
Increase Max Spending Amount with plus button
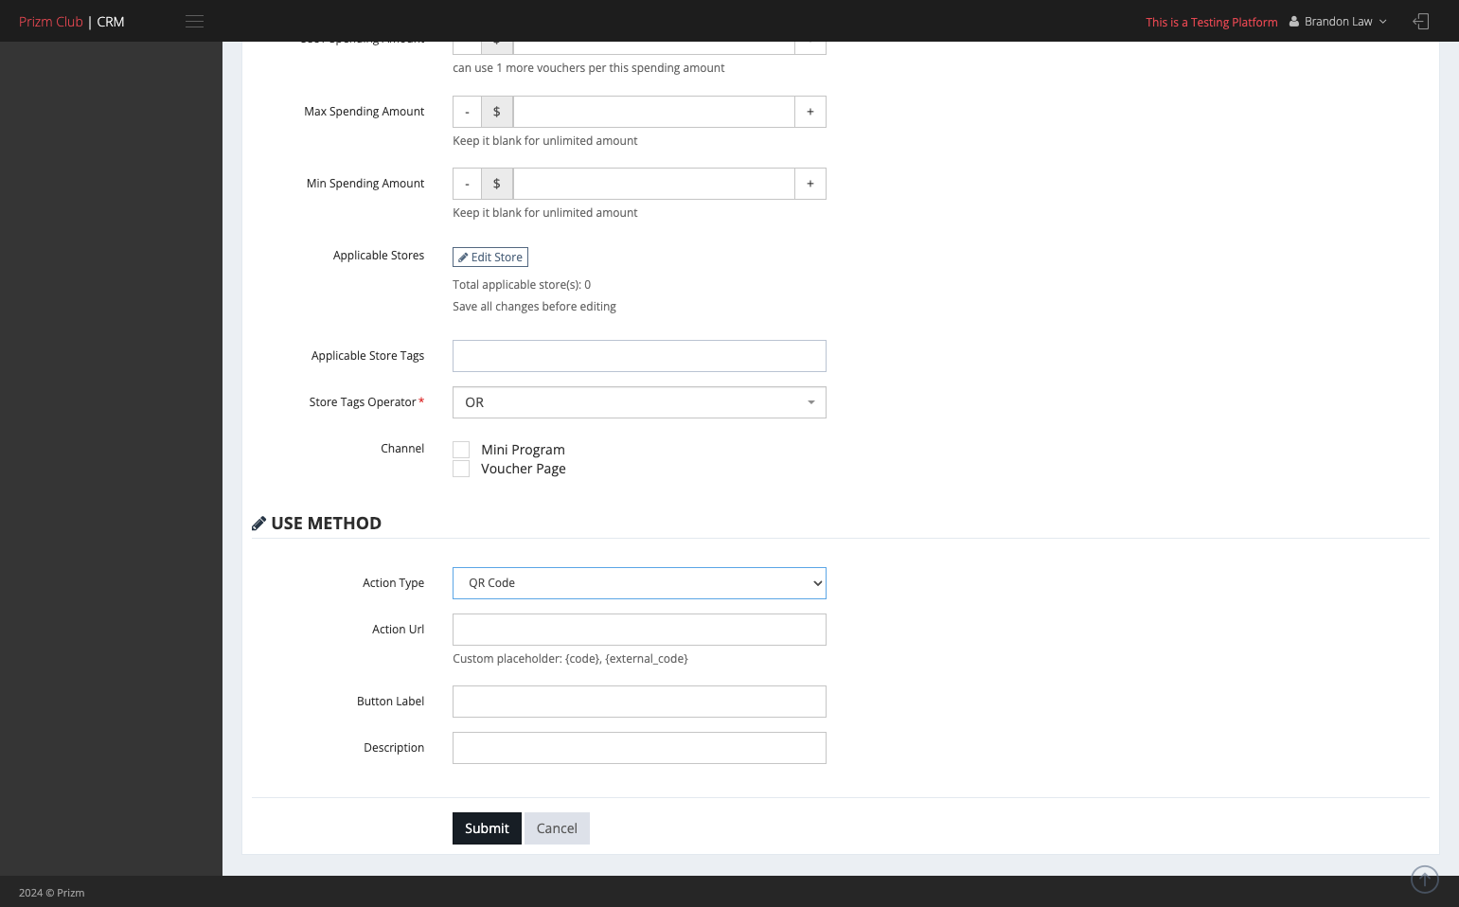[810, 112]
